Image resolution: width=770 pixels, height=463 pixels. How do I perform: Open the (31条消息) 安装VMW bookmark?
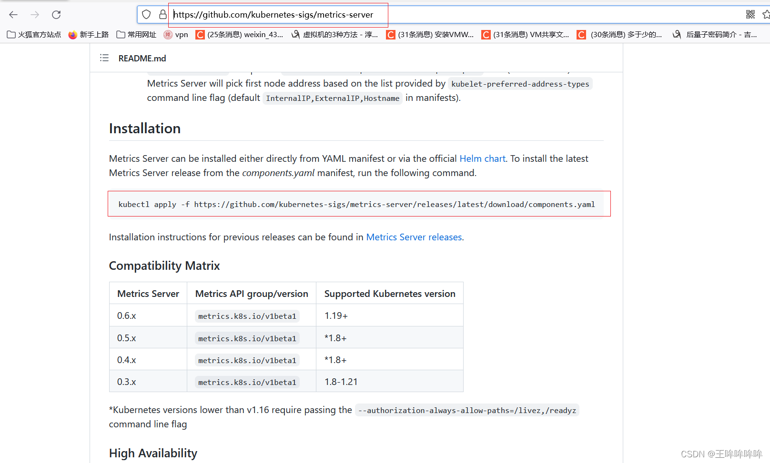(x=430, y=35)
